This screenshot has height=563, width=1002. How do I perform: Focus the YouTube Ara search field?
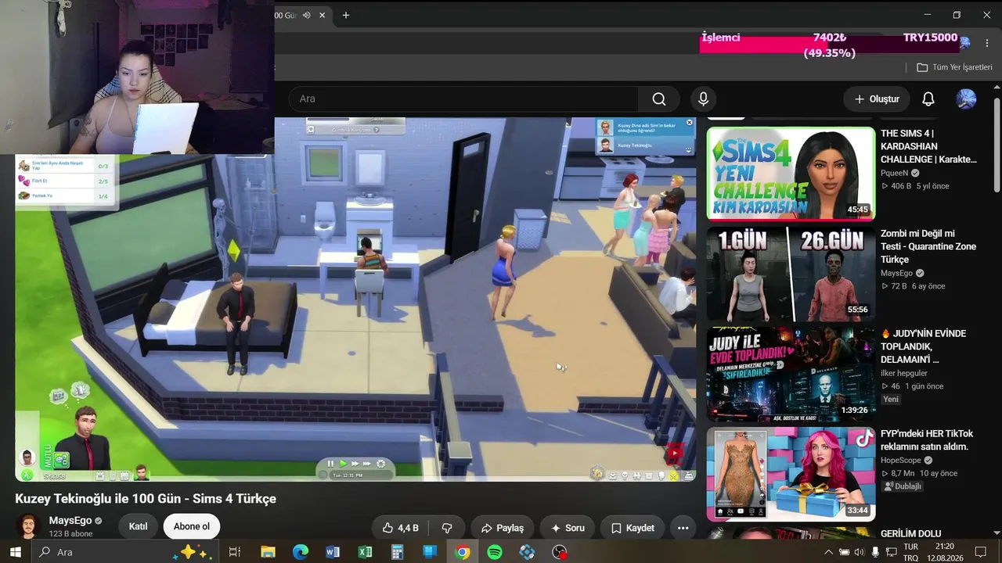[x=463, y=99]
